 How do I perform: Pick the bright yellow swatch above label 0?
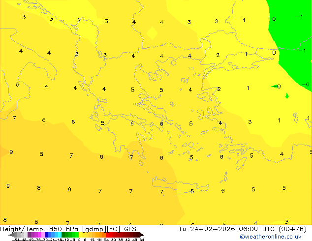(x=80, y=235)
